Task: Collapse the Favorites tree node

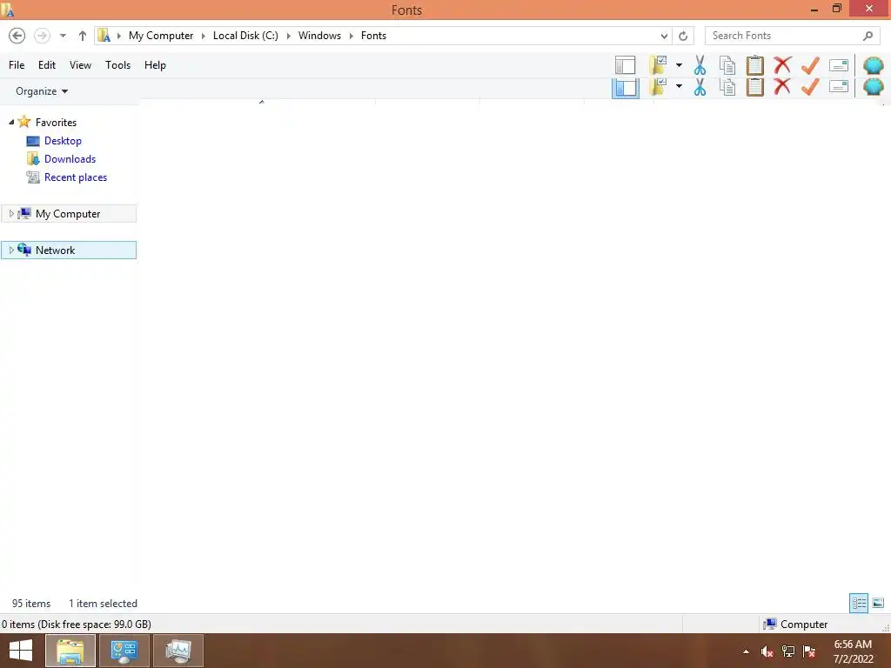Action: point(11,122)
